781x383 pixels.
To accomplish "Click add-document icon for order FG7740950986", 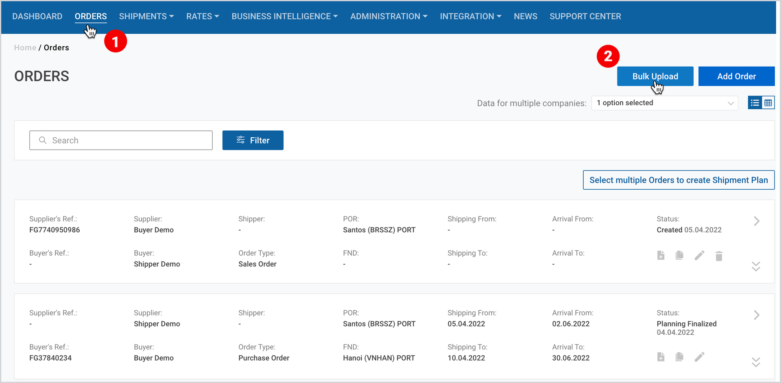I will (x=661, y=255).
